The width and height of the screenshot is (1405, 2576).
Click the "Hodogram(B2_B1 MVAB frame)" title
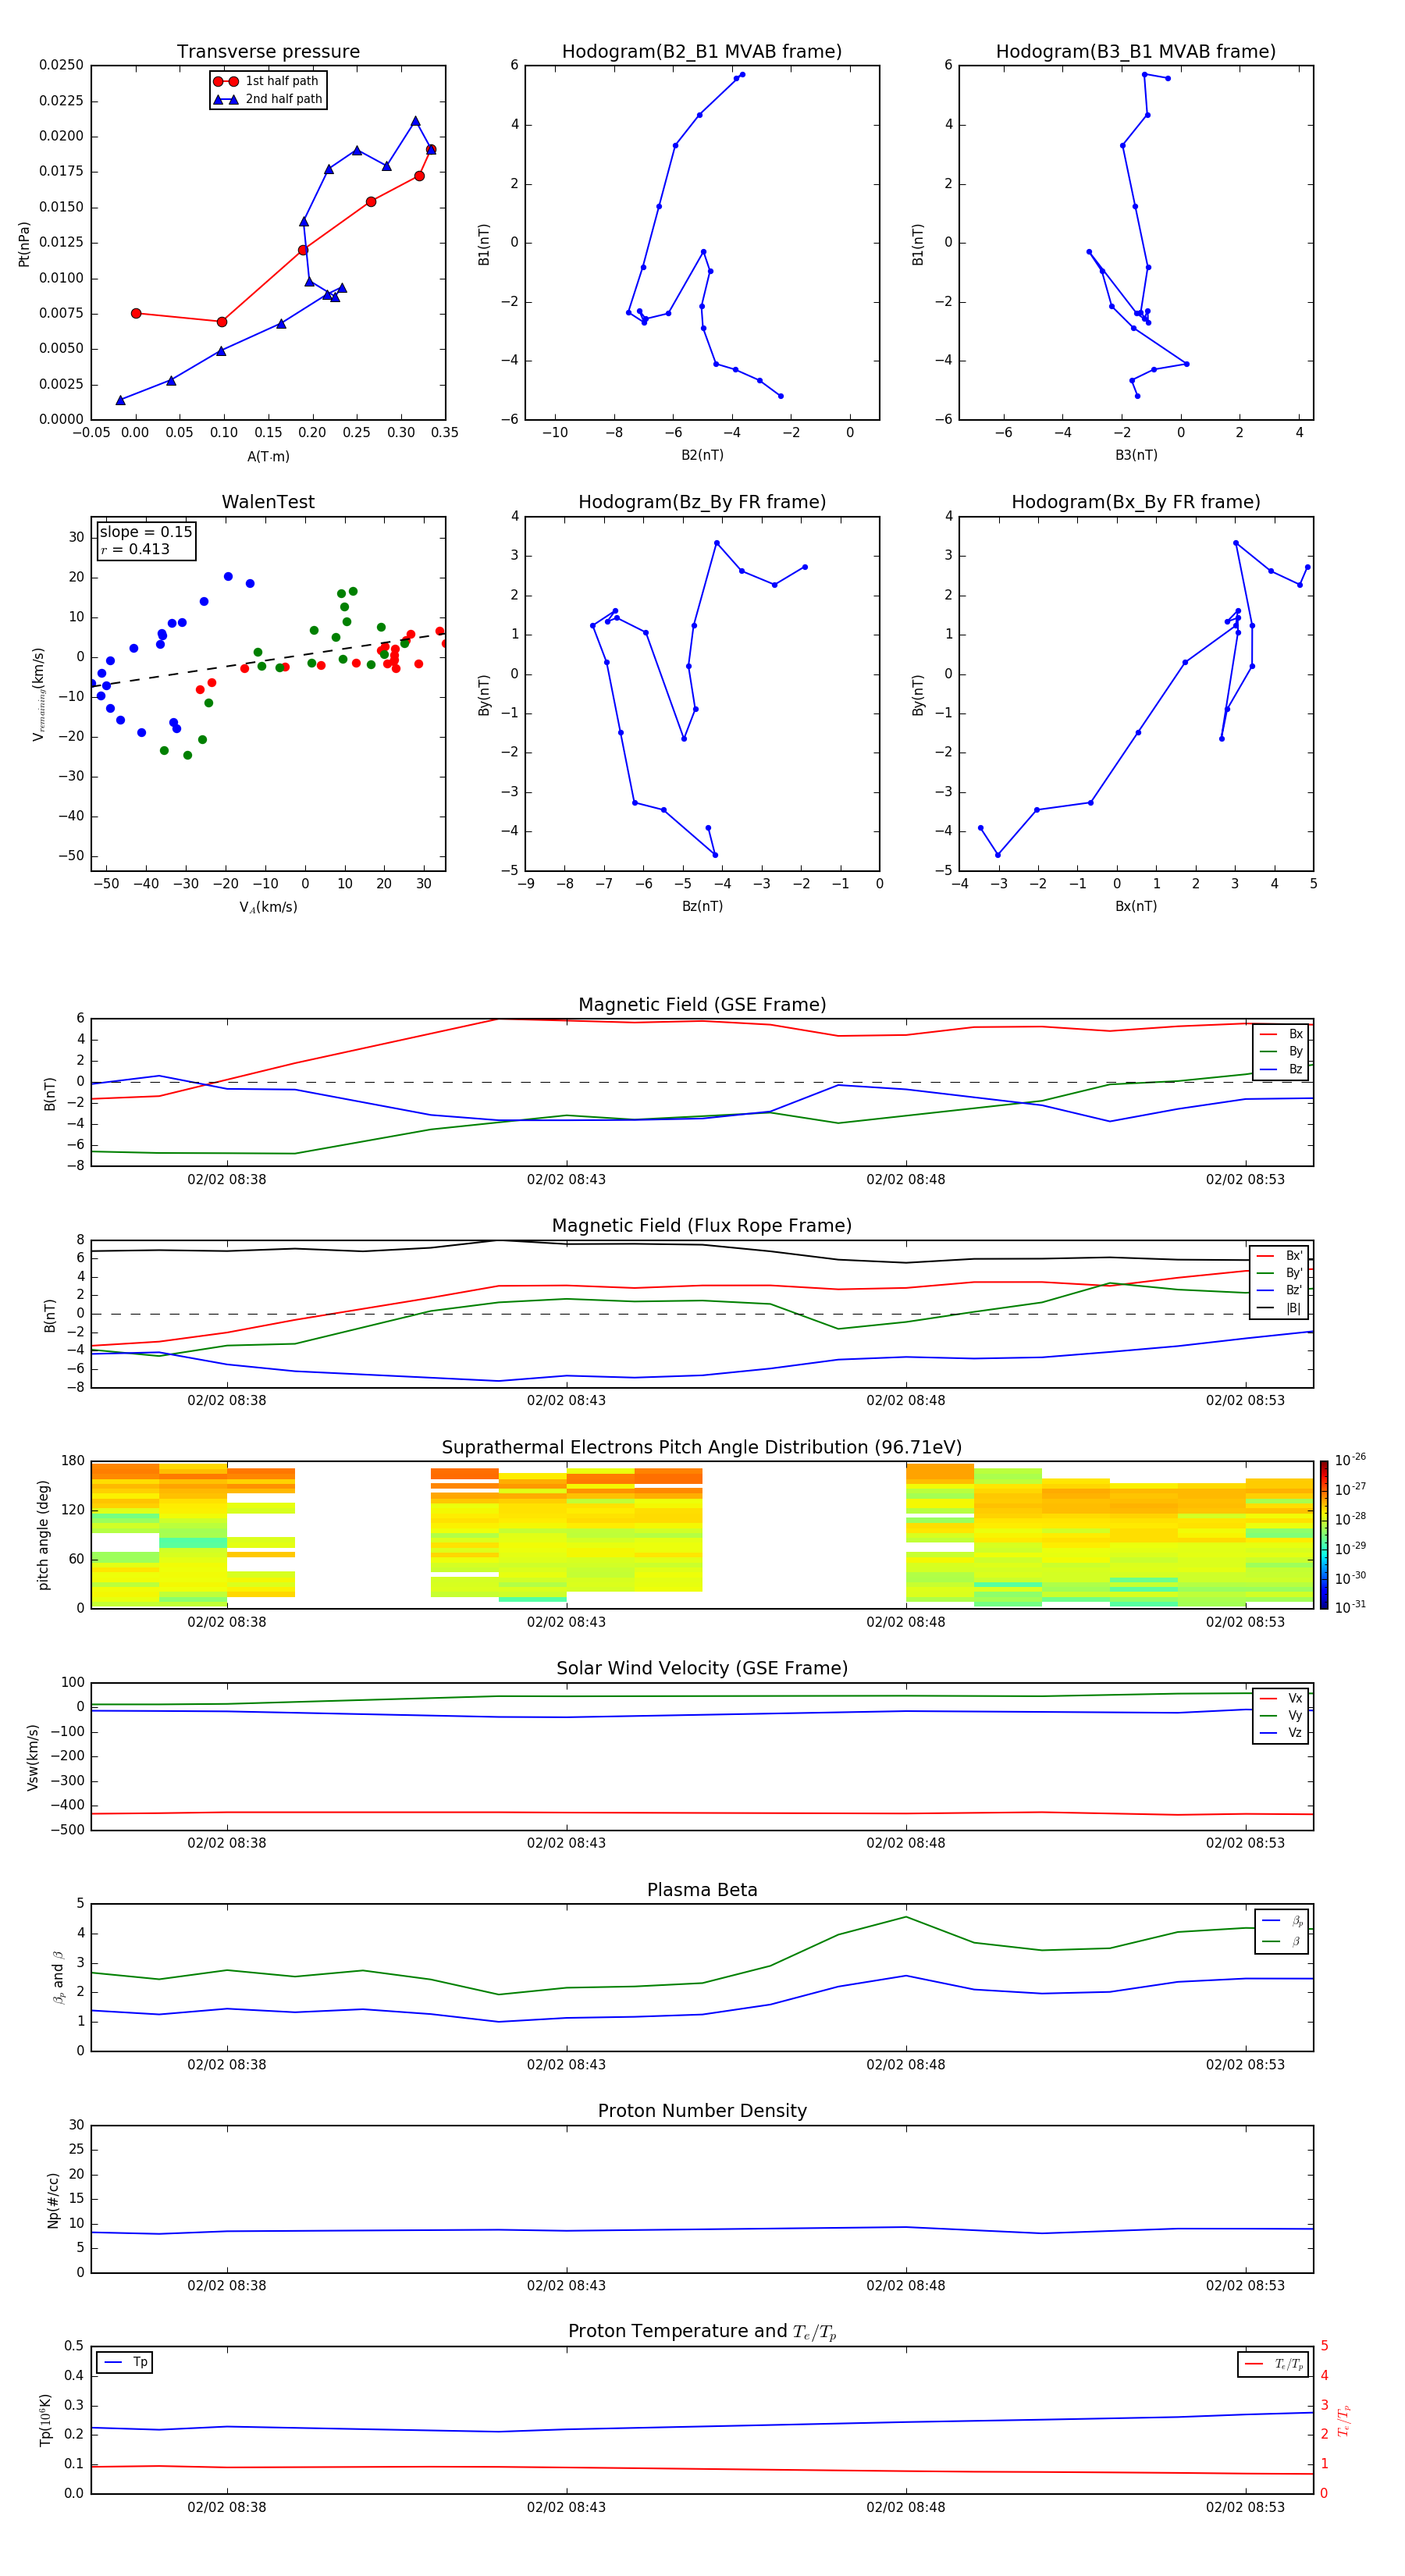pos(702,52)
